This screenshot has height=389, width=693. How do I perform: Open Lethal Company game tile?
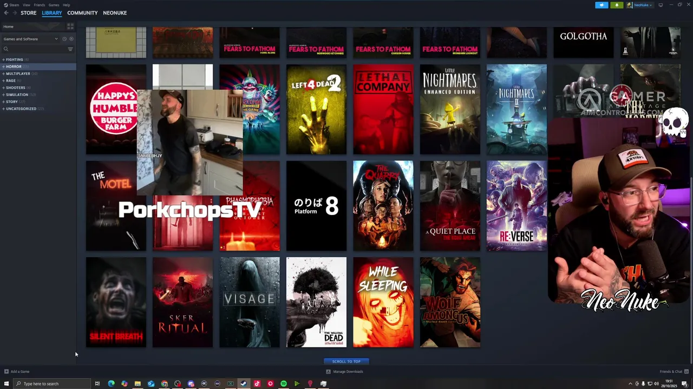pyautogui.click(x=383, y=109)
